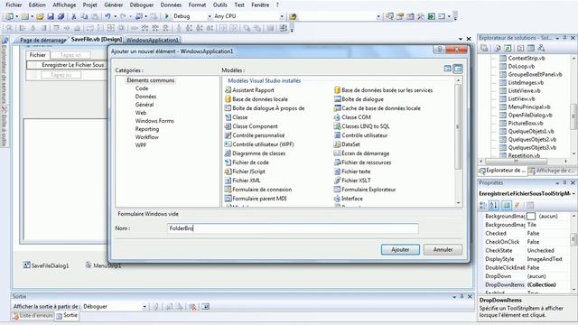The image size is (578, 325).
Task: Click the Classe COM template
Action: tap(352, 117)
